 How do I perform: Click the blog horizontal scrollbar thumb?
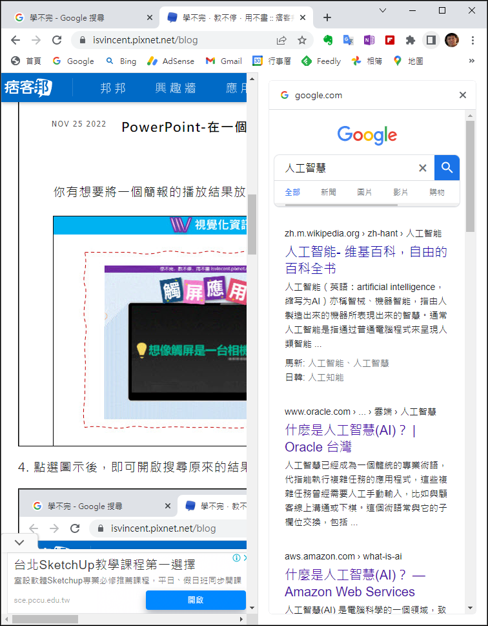tap(45, 619)
